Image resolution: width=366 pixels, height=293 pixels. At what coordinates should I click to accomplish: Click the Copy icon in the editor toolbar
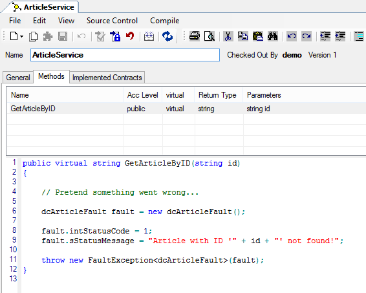[242, 36]
